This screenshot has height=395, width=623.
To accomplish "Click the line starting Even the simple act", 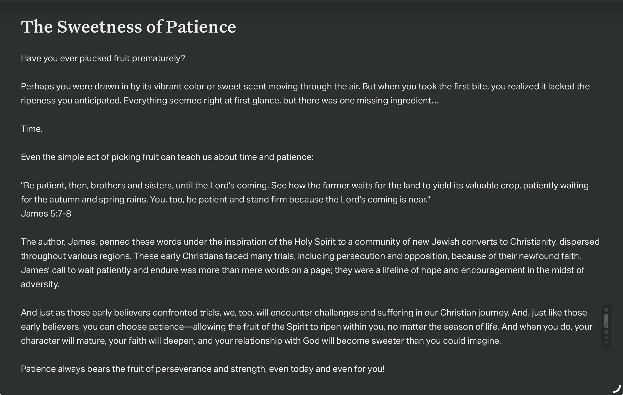I will coord(167,157).
